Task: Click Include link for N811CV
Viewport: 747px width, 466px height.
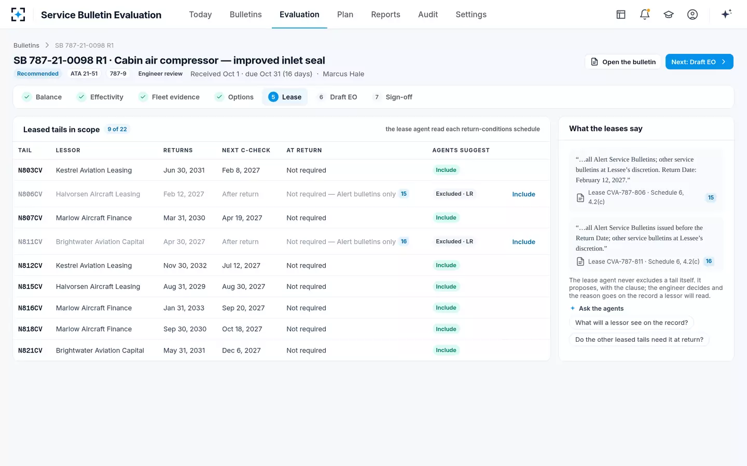Action: point(523,242)
